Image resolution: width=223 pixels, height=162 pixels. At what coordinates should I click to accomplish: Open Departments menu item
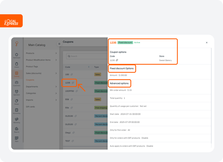[x=32, y=87]
